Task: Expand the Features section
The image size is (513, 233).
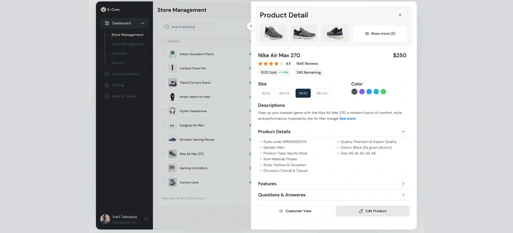Action: (x=403, y=183)
